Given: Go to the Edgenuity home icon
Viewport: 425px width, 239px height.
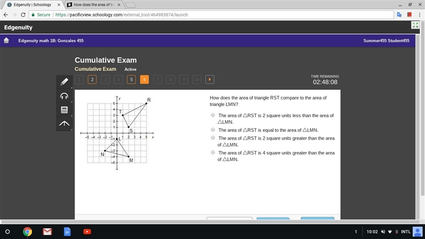Looking at the screenshot, I should click(6, 40).
